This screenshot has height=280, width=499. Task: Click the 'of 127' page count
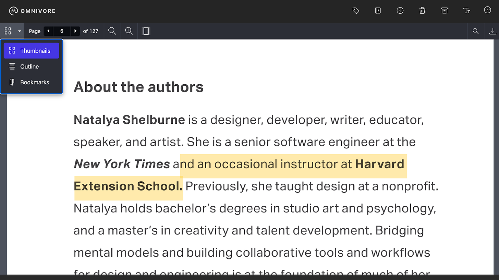point(90,31)
